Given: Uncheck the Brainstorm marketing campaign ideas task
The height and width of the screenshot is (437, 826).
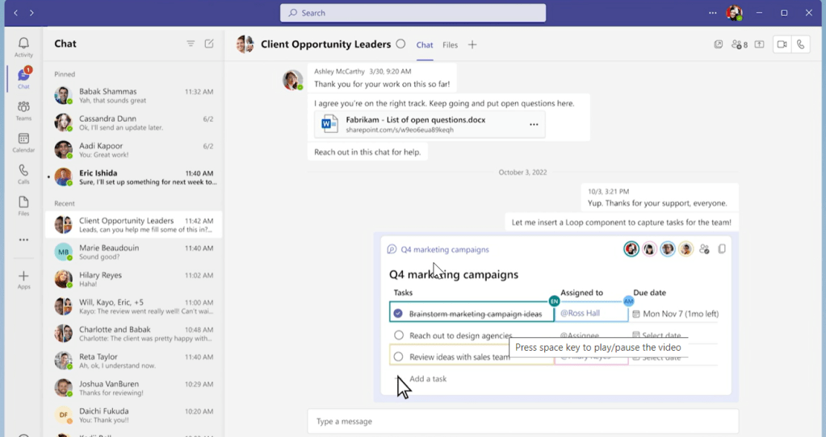Looking at the screenshot, I should tap(398, 314).
